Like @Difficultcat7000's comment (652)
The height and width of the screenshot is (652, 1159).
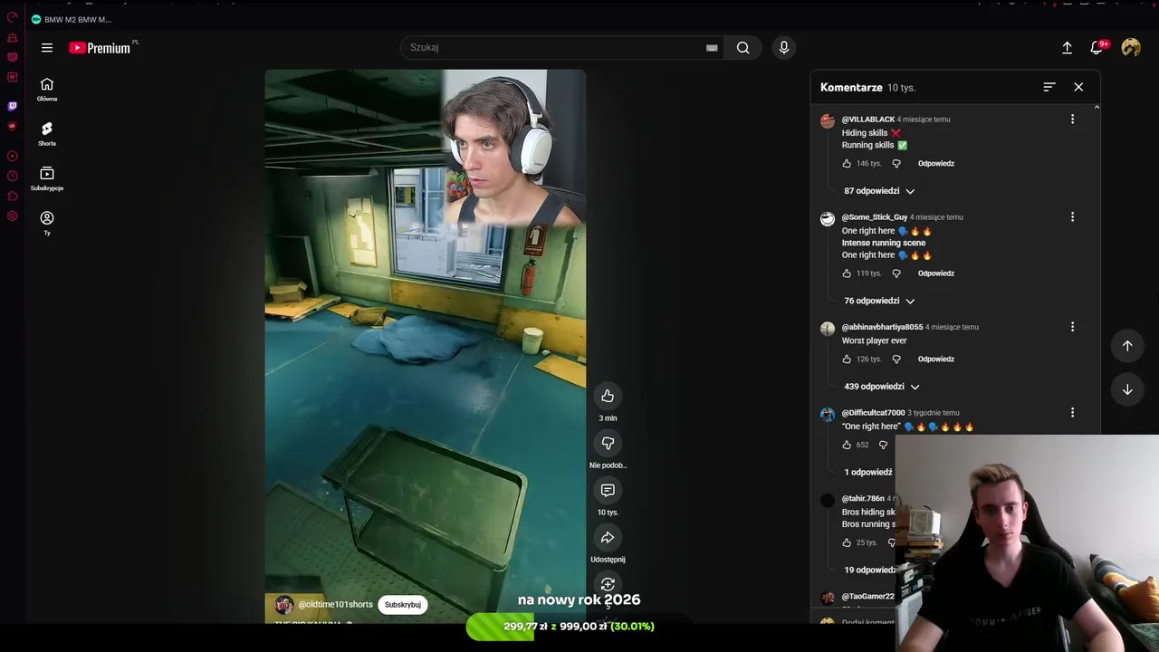(x=847, y=445)
